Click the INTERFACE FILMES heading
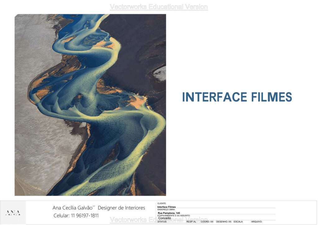 237,97
